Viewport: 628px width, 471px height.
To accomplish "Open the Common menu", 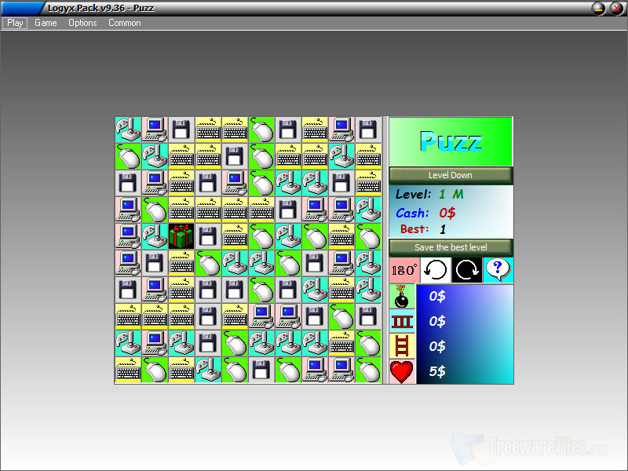I will [123, 23].
